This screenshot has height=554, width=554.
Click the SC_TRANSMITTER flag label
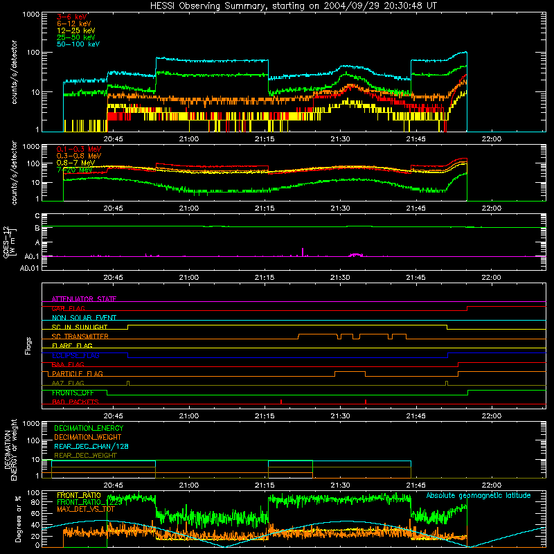(80, 337)
